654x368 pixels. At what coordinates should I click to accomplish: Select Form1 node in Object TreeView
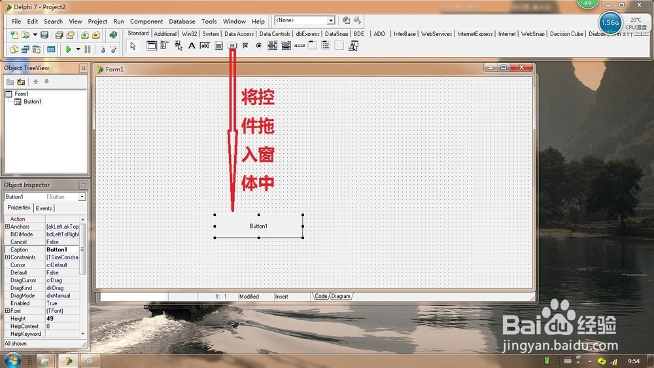click(x=22, y=94)
